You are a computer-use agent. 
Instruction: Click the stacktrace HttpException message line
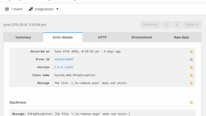[x=71, y=114]
